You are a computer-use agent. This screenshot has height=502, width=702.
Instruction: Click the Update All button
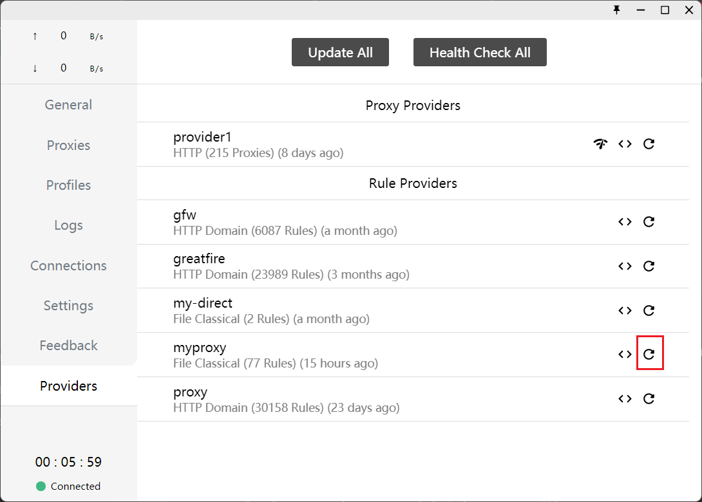(340, 52)
